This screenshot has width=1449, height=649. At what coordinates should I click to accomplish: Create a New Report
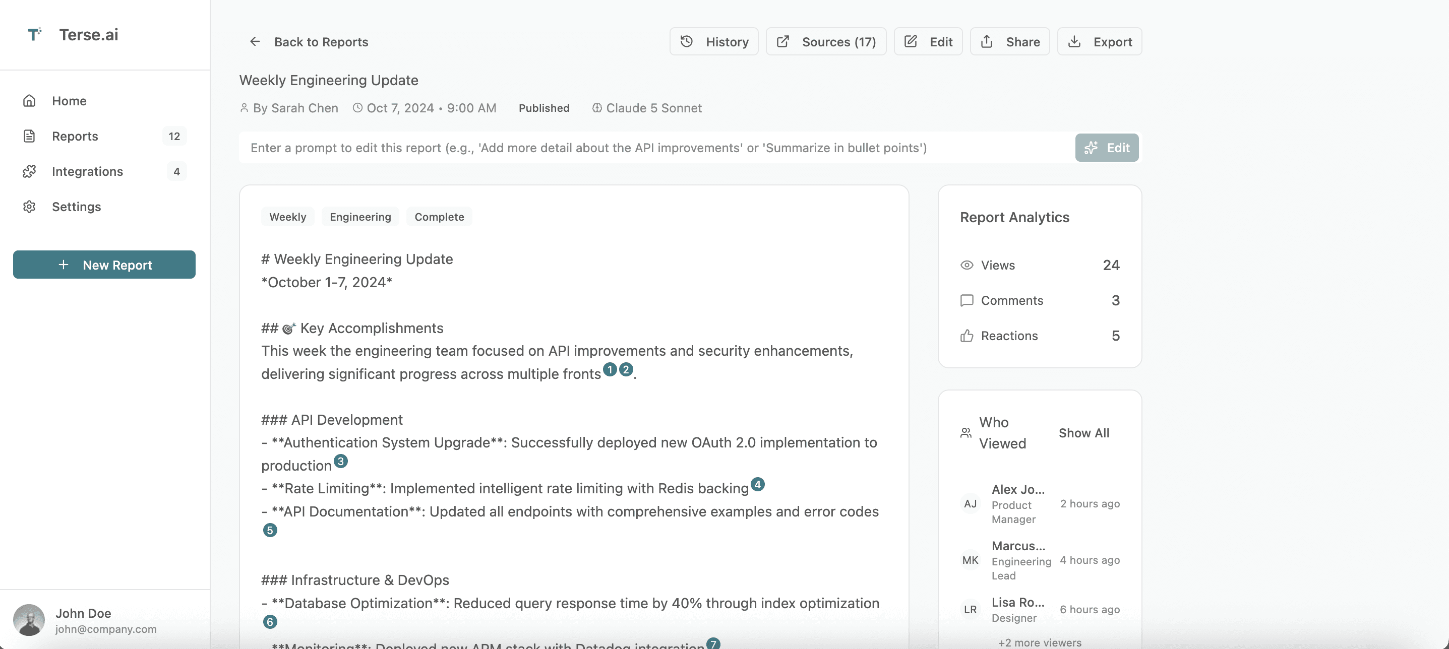click(104, 265)
